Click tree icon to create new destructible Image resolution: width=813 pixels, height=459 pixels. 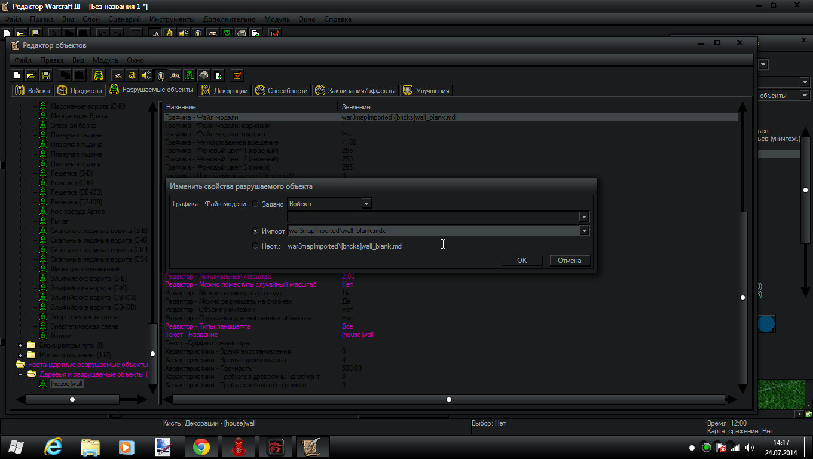(x=99, y=75)
